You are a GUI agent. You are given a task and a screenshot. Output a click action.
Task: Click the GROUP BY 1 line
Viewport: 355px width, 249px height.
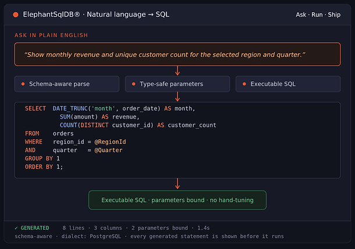pos(42,158)
